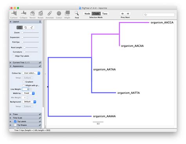
Task: Go to previous with left arrow
Action: 122,14
